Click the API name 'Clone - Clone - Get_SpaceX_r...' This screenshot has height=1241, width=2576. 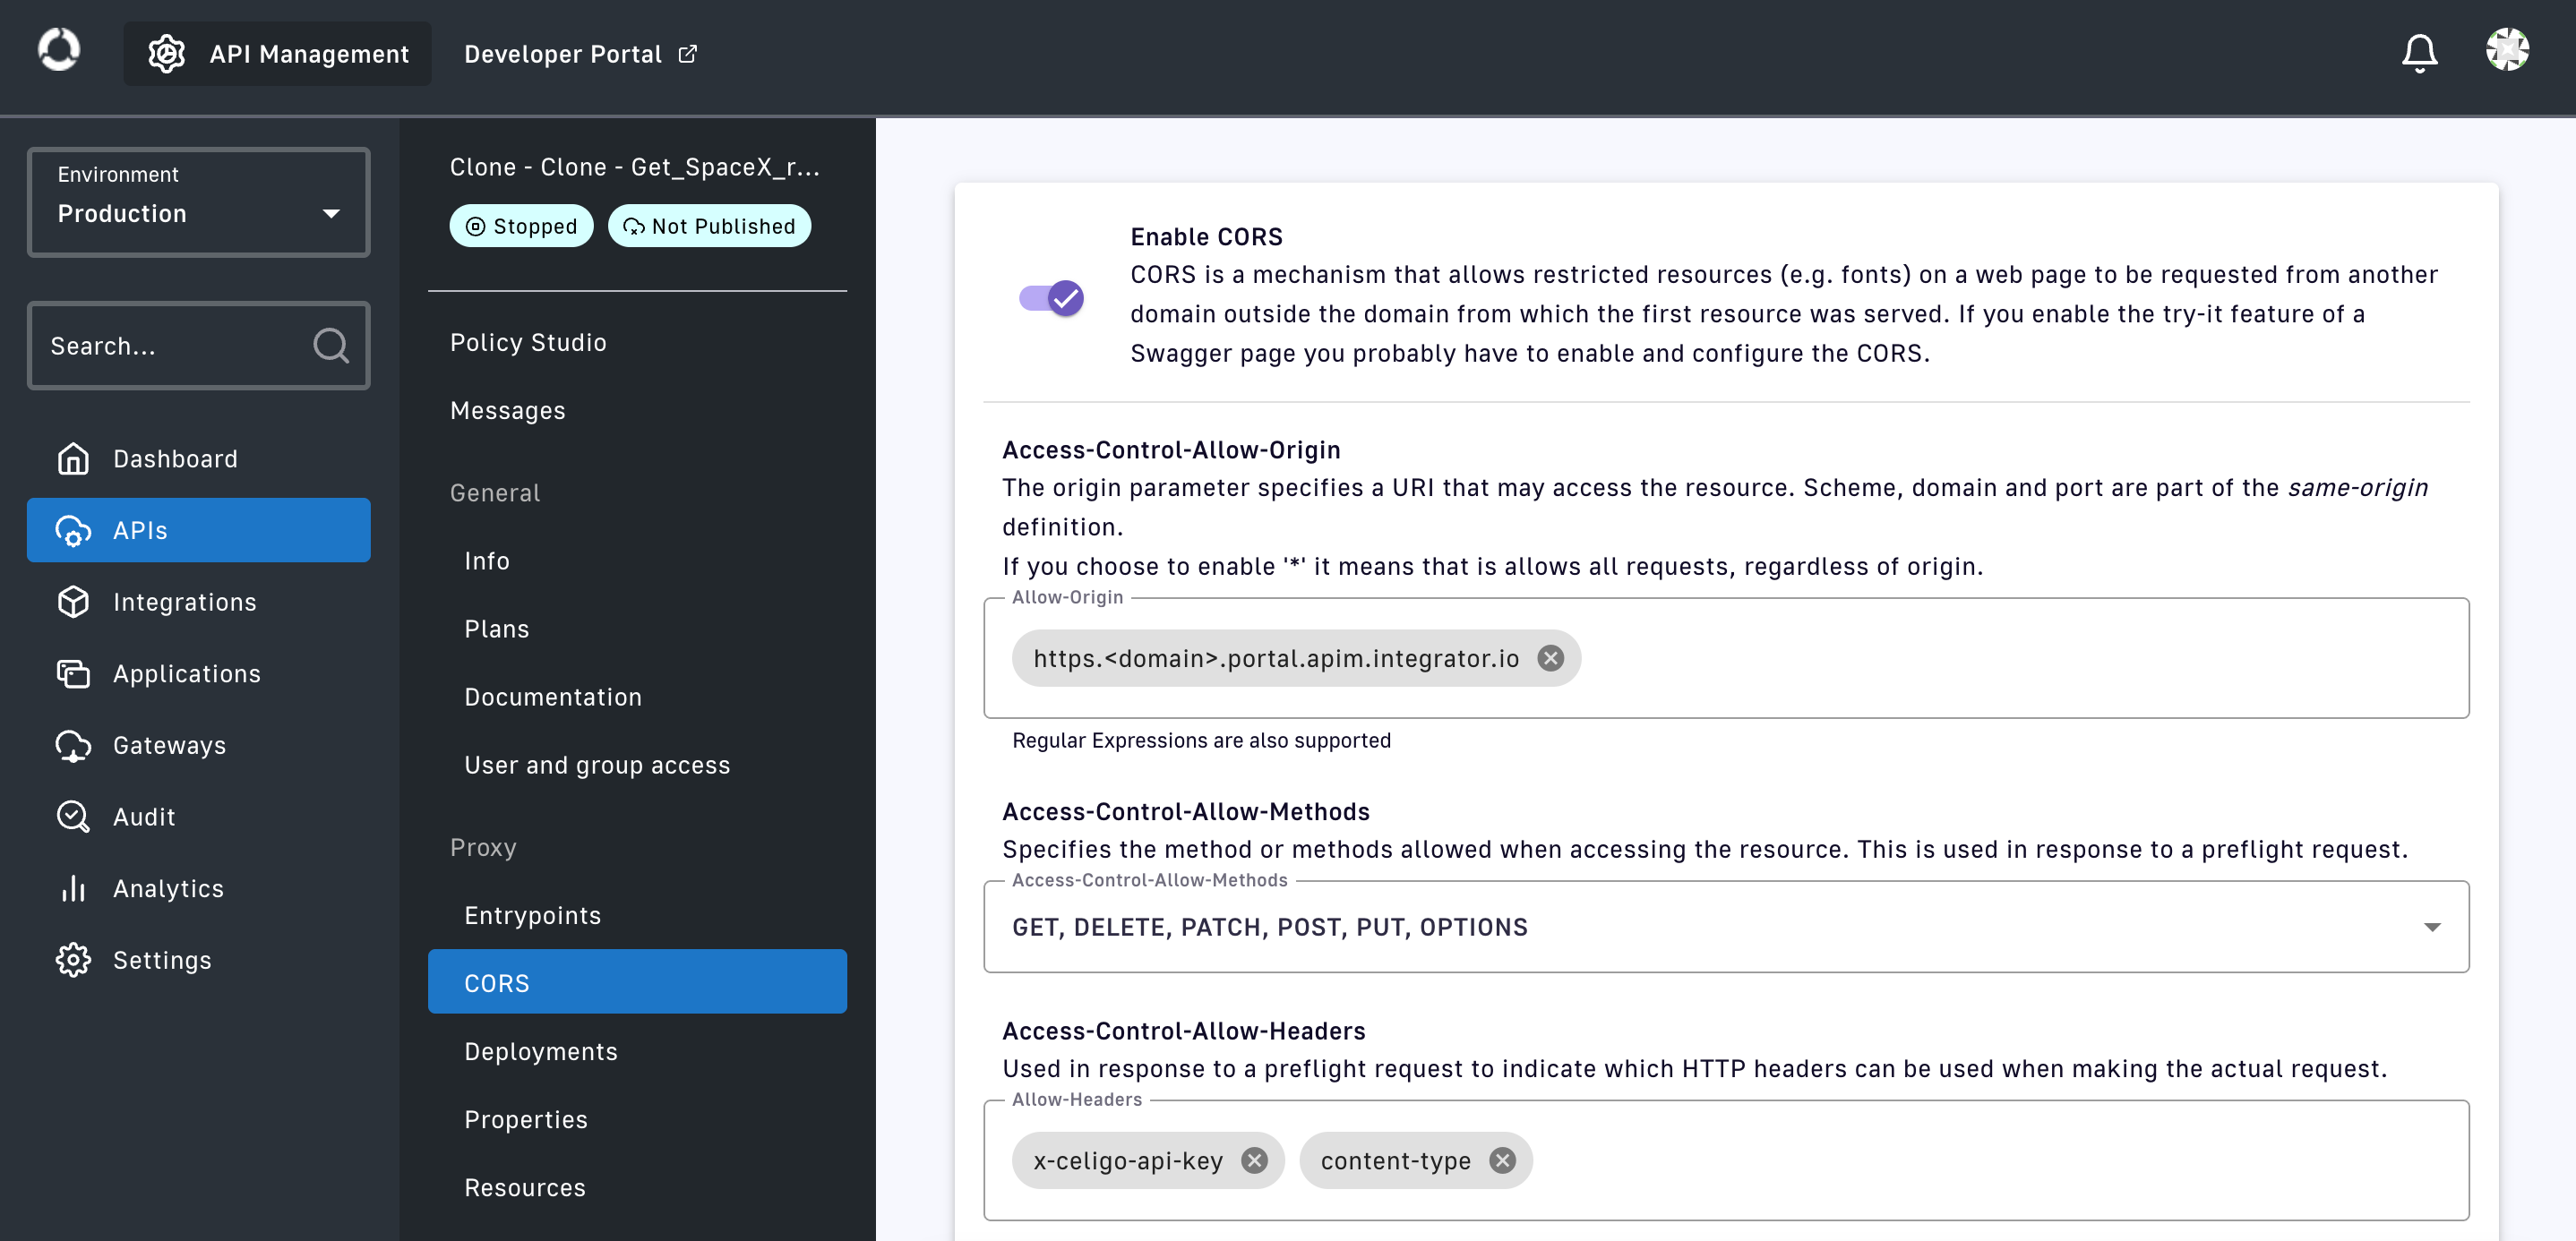635,167
